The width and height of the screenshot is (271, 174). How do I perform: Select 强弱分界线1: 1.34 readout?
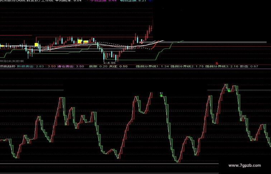click(152, 66)
